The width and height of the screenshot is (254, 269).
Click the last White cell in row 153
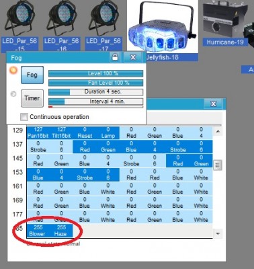pyautogui.click(x=201, y=175)
